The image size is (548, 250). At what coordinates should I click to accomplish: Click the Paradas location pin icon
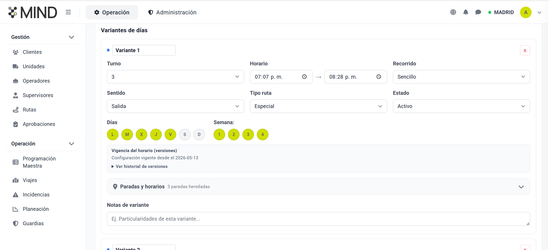[115, 187]
